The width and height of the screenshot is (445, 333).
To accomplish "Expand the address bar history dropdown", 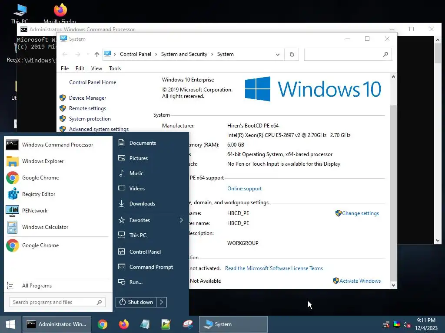I will [x=278, y=54].
